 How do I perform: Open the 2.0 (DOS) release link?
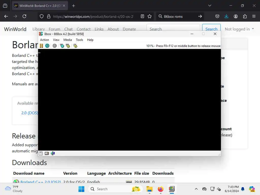30,113
